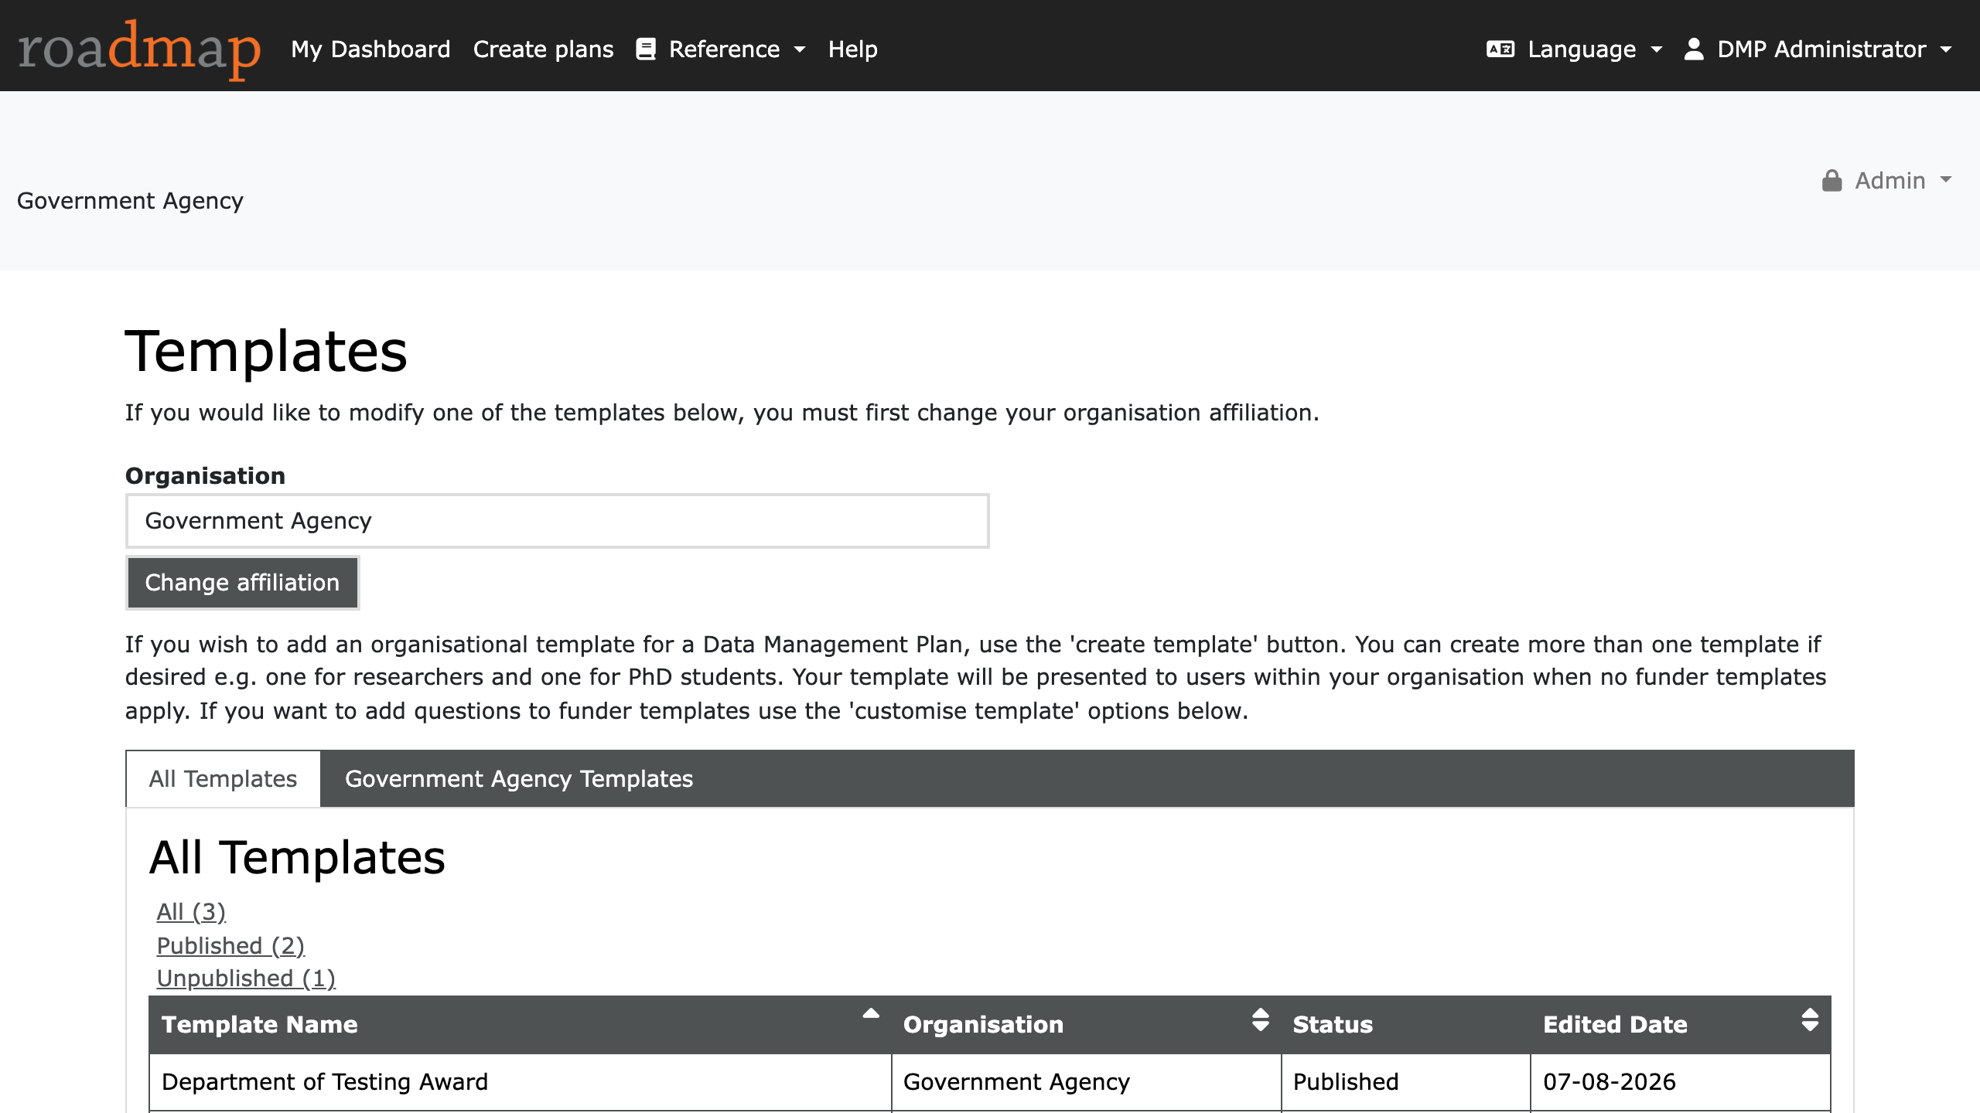Click the Change affiliation button
This screenshot has height=1113, width=1980.
click(x=242, y=582)
